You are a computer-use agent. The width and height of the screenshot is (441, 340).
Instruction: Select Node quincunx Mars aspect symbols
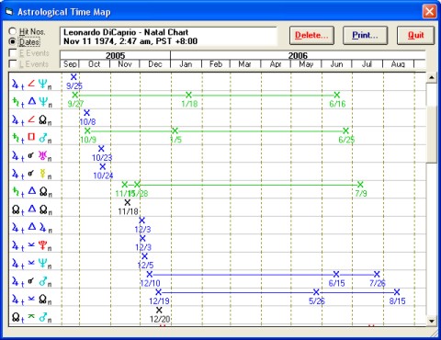tap(32, 317)
